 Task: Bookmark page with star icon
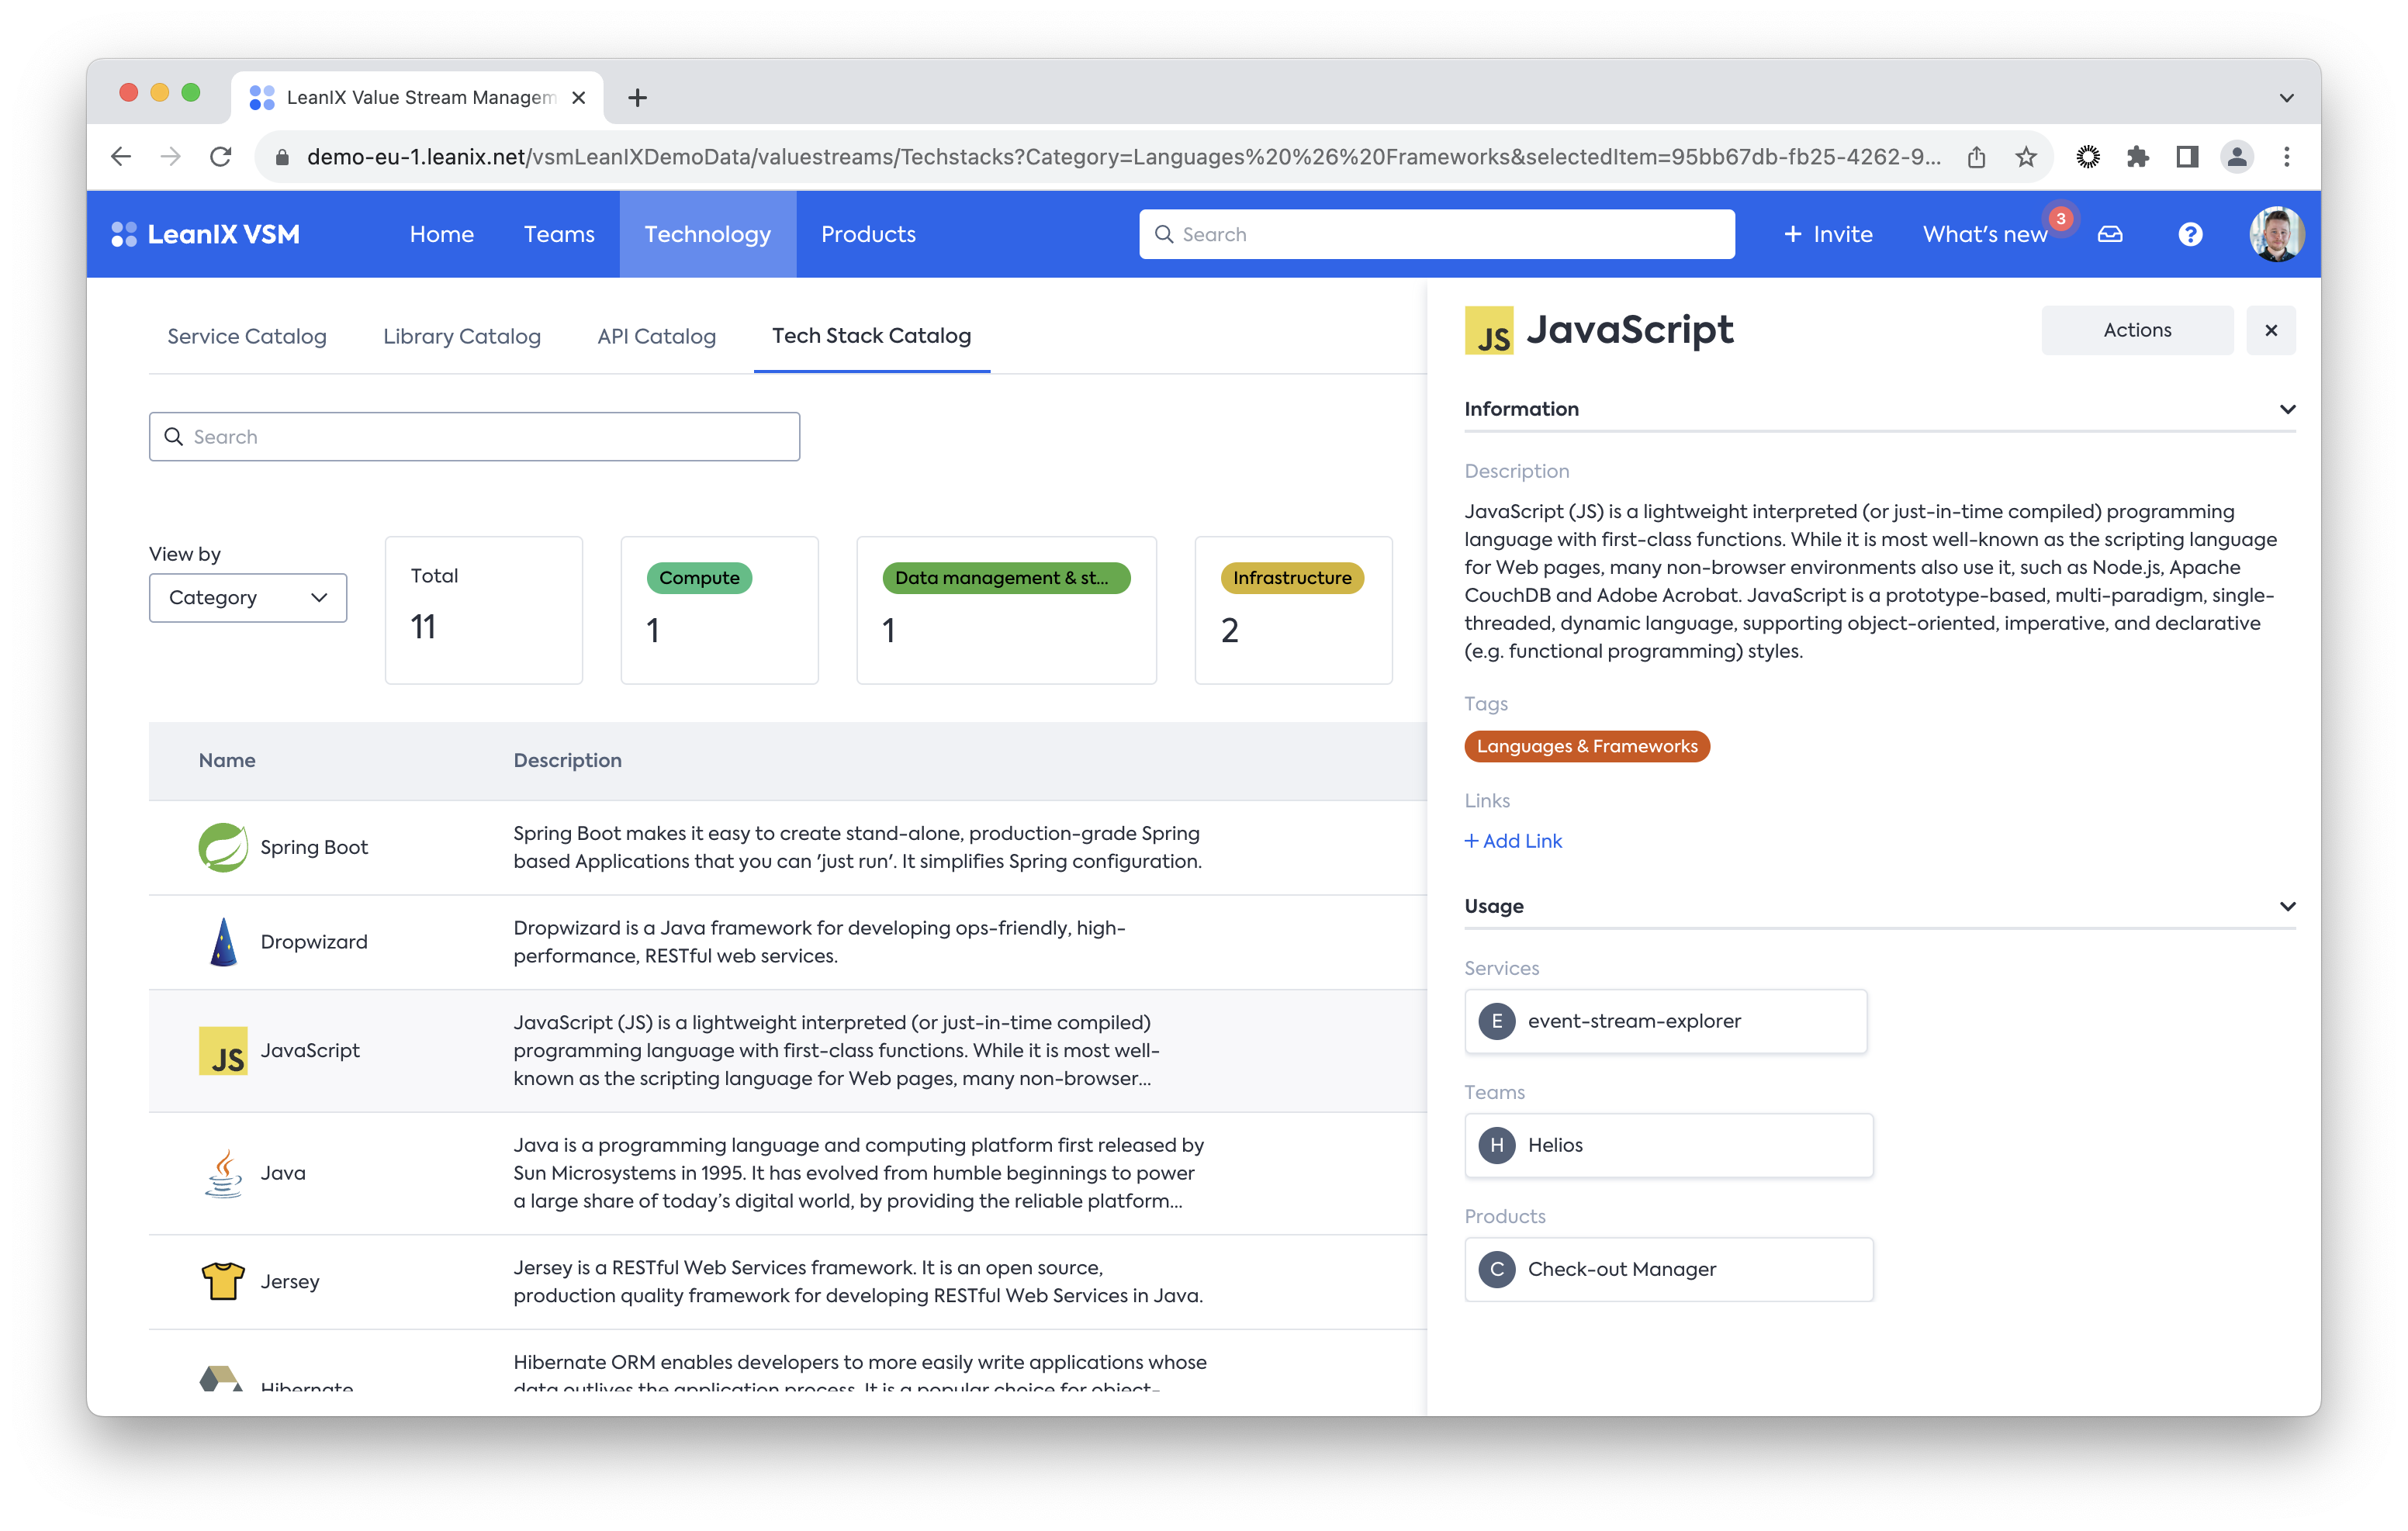2026,157
